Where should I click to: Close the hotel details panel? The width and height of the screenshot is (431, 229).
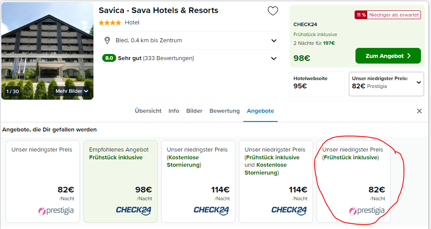coord(419,111)
